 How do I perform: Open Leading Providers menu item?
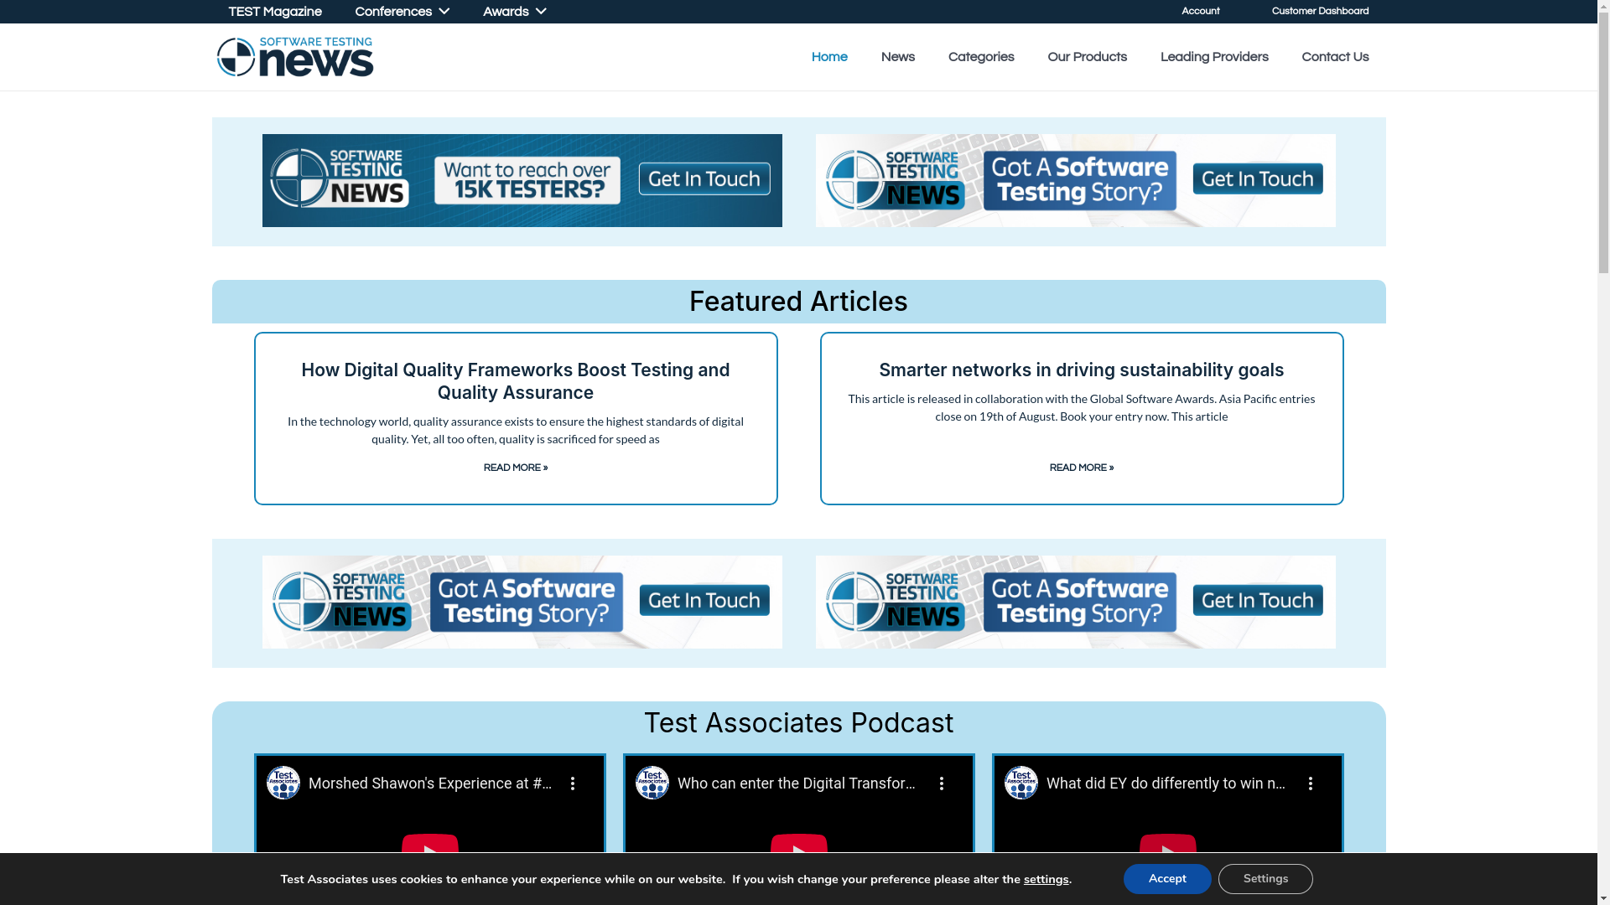1214,57
